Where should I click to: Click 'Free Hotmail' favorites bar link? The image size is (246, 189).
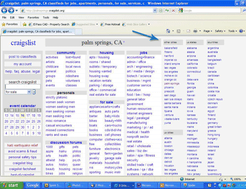click(110, 24)
